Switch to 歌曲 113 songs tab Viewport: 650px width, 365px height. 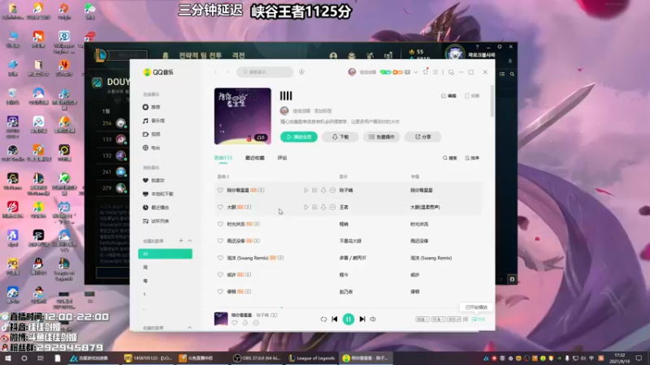(x=223, y=158)
